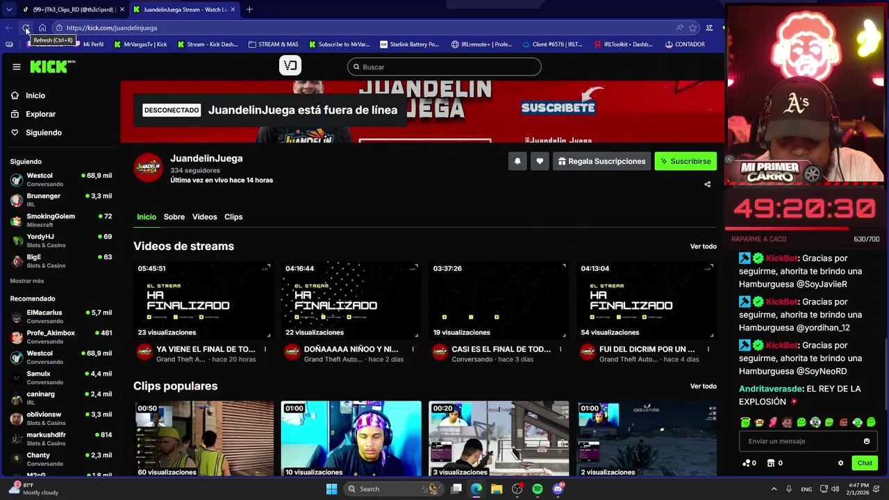Open Discord from the taskbar
Screen dimensions: 889x500
point(558,489)
